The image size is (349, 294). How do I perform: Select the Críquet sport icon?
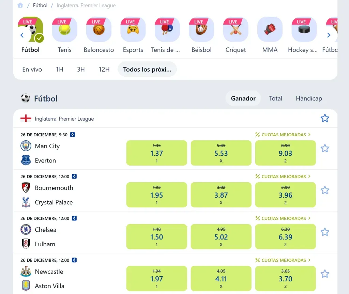(235, 30)
